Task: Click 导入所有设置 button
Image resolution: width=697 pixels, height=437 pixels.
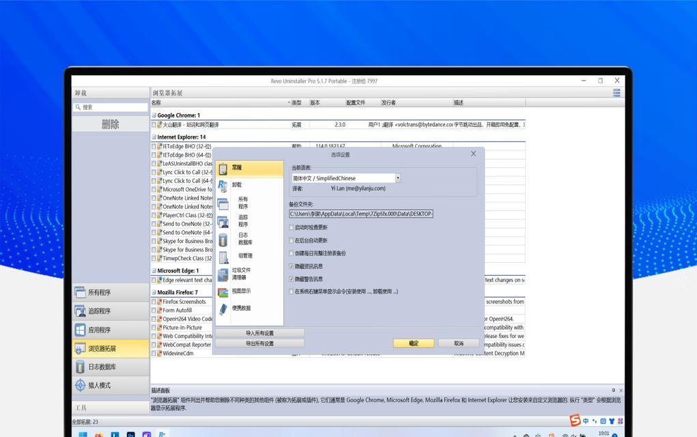Action: pos(259,333)
